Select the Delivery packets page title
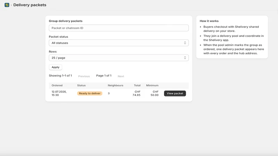278x156 pixels. (30, 5)
